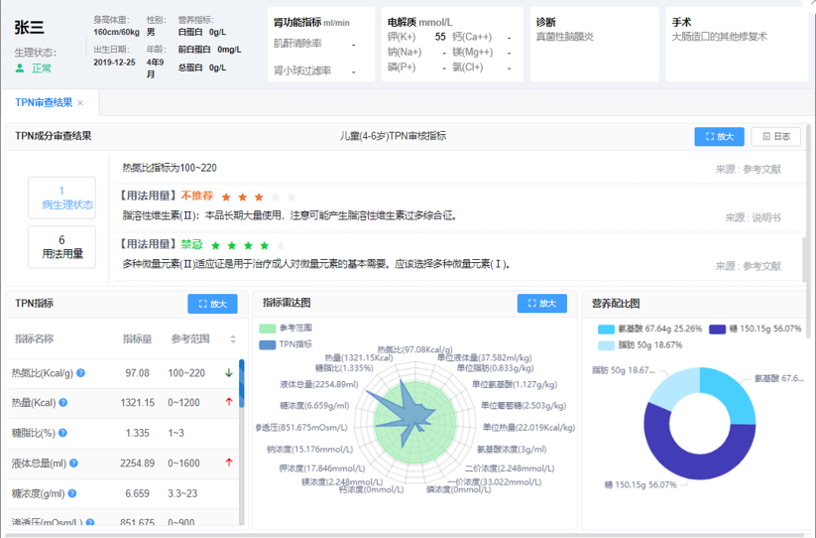Toggle 参考范围 legend in radar chart

269,329
